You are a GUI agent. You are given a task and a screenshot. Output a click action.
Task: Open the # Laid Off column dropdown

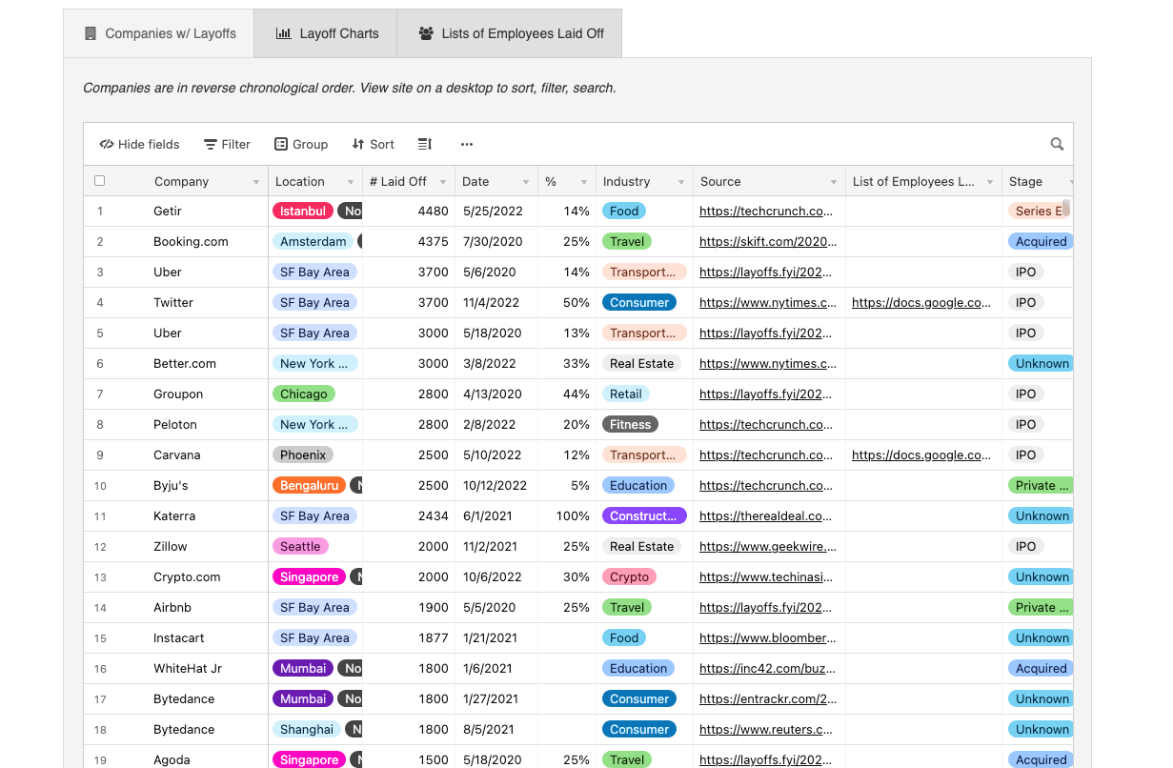click(x=443, y=182)
